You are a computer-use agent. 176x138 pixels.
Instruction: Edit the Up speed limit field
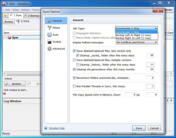pos(152,95)
